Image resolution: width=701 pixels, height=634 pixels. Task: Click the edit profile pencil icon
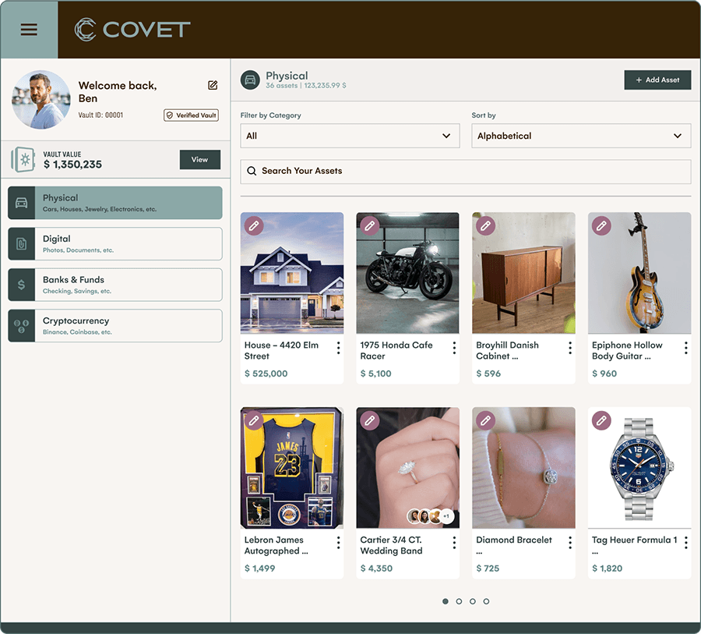click(213, 85)
